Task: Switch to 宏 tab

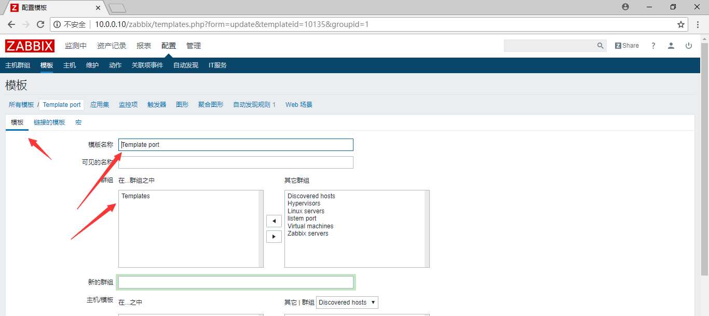Action: (78, 122)
